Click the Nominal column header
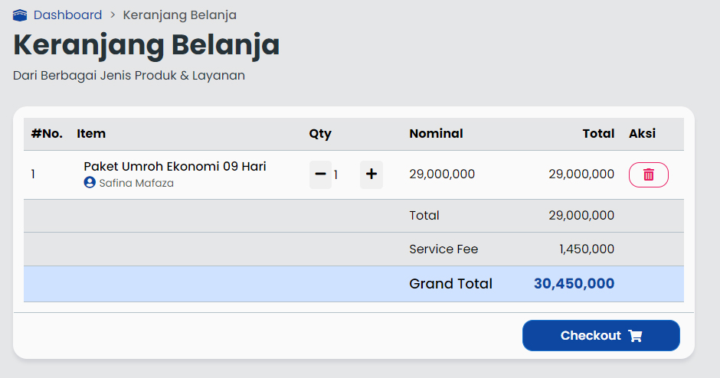 [x=436, y=134]
